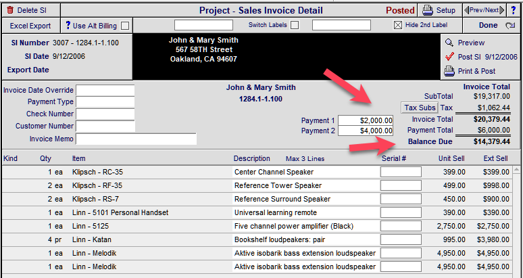This screenshot has width=523, height=278.
Task: Click the Invoice Memo field
Action: pos(136,139)
